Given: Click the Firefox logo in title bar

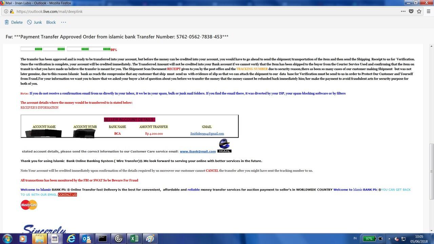Looking at the screenshot, I should click(x=3, y=3).
